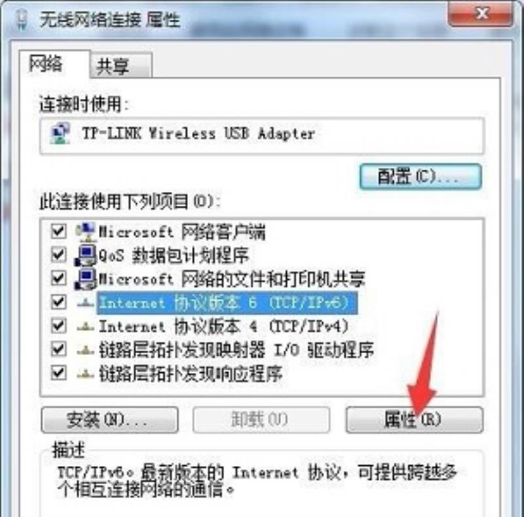The height and width of the screenshot is (517, 524).
Task: Toggle the TCP/IPv4 protocol checkbox
Action: pos(58,326)
